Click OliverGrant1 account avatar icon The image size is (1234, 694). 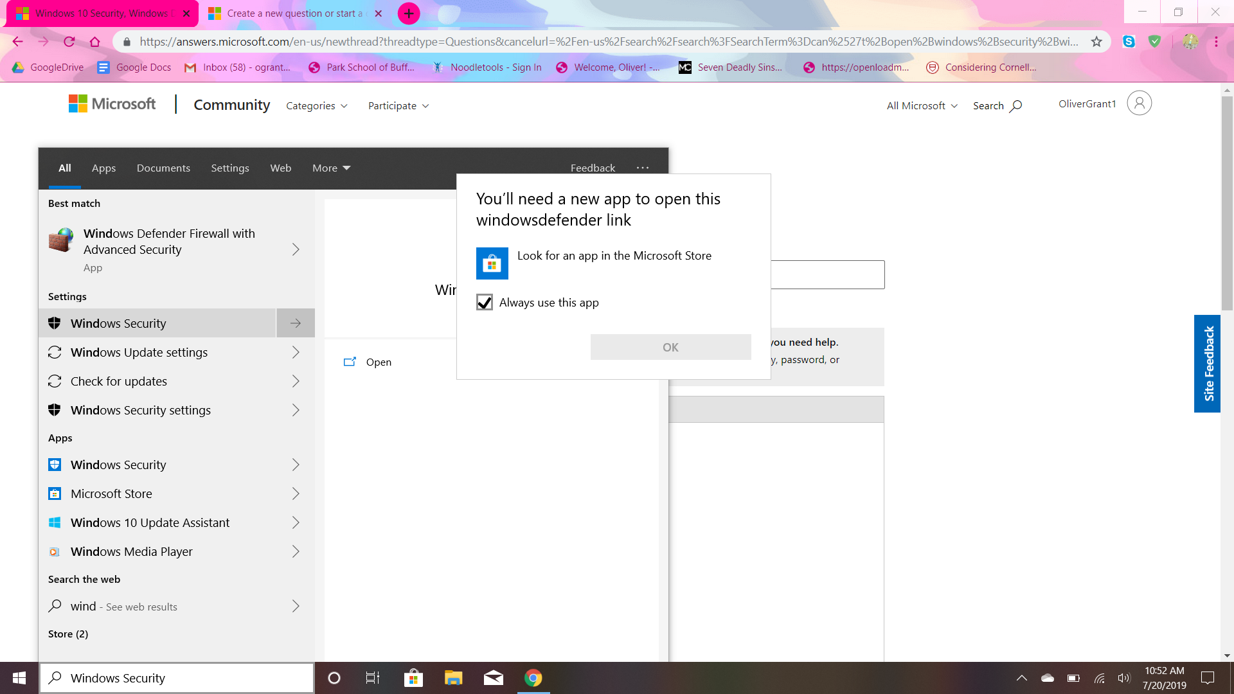(x=1139, y=103)
